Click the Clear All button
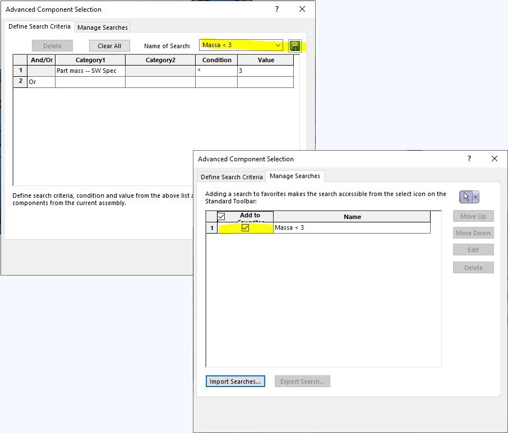 pyautogui.click(x=109, y=46)
